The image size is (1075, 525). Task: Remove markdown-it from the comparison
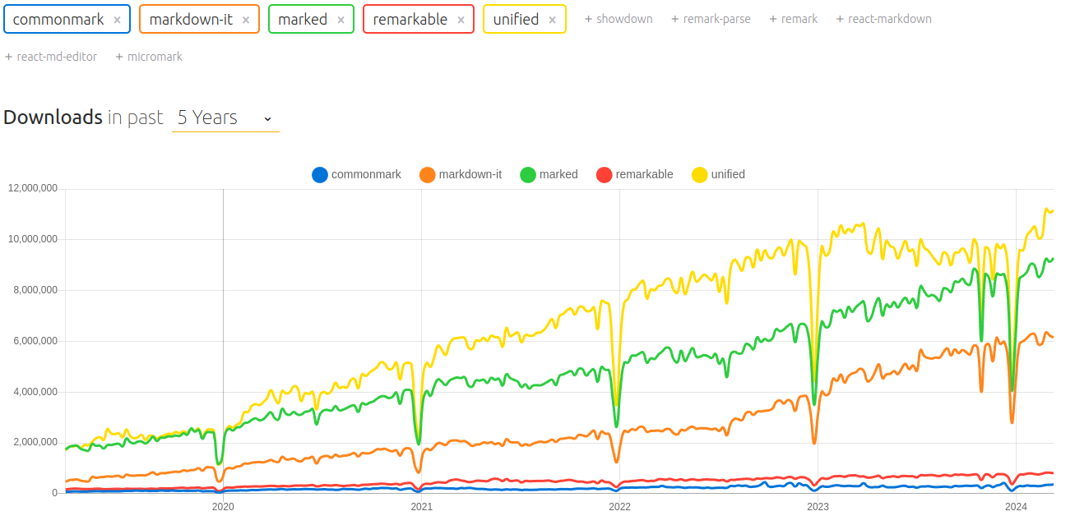click(244, 18)
